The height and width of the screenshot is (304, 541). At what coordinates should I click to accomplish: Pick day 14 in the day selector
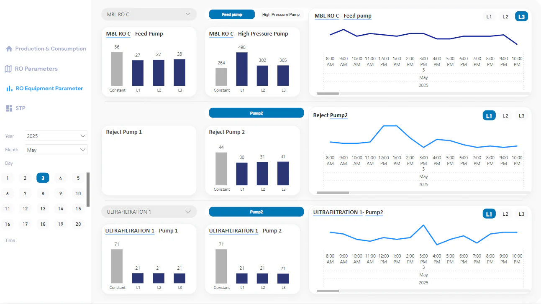click(61, 209)
